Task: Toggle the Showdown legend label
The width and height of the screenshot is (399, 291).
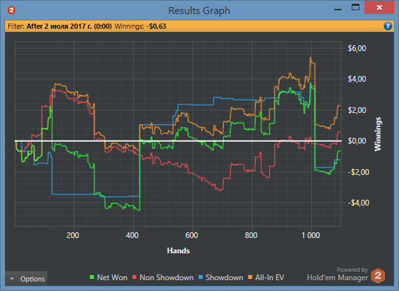Action: pos(224,278)
